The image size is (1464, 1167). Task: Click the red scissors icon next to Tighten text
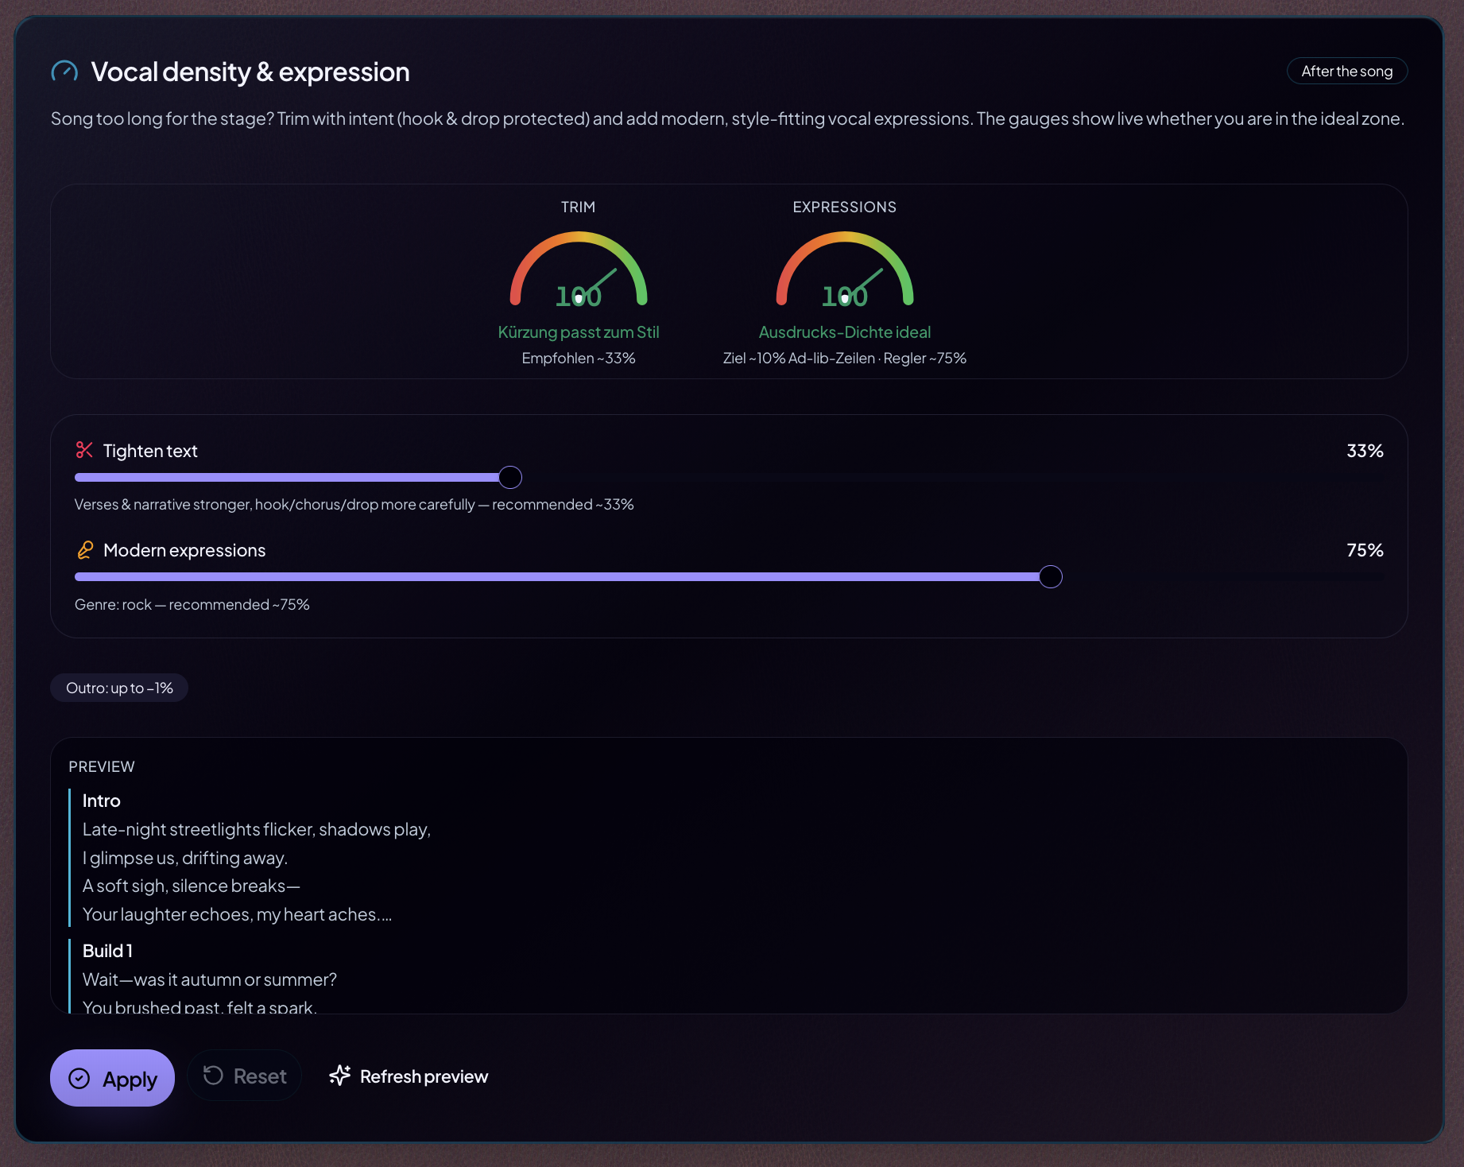(x=84, y=450)
